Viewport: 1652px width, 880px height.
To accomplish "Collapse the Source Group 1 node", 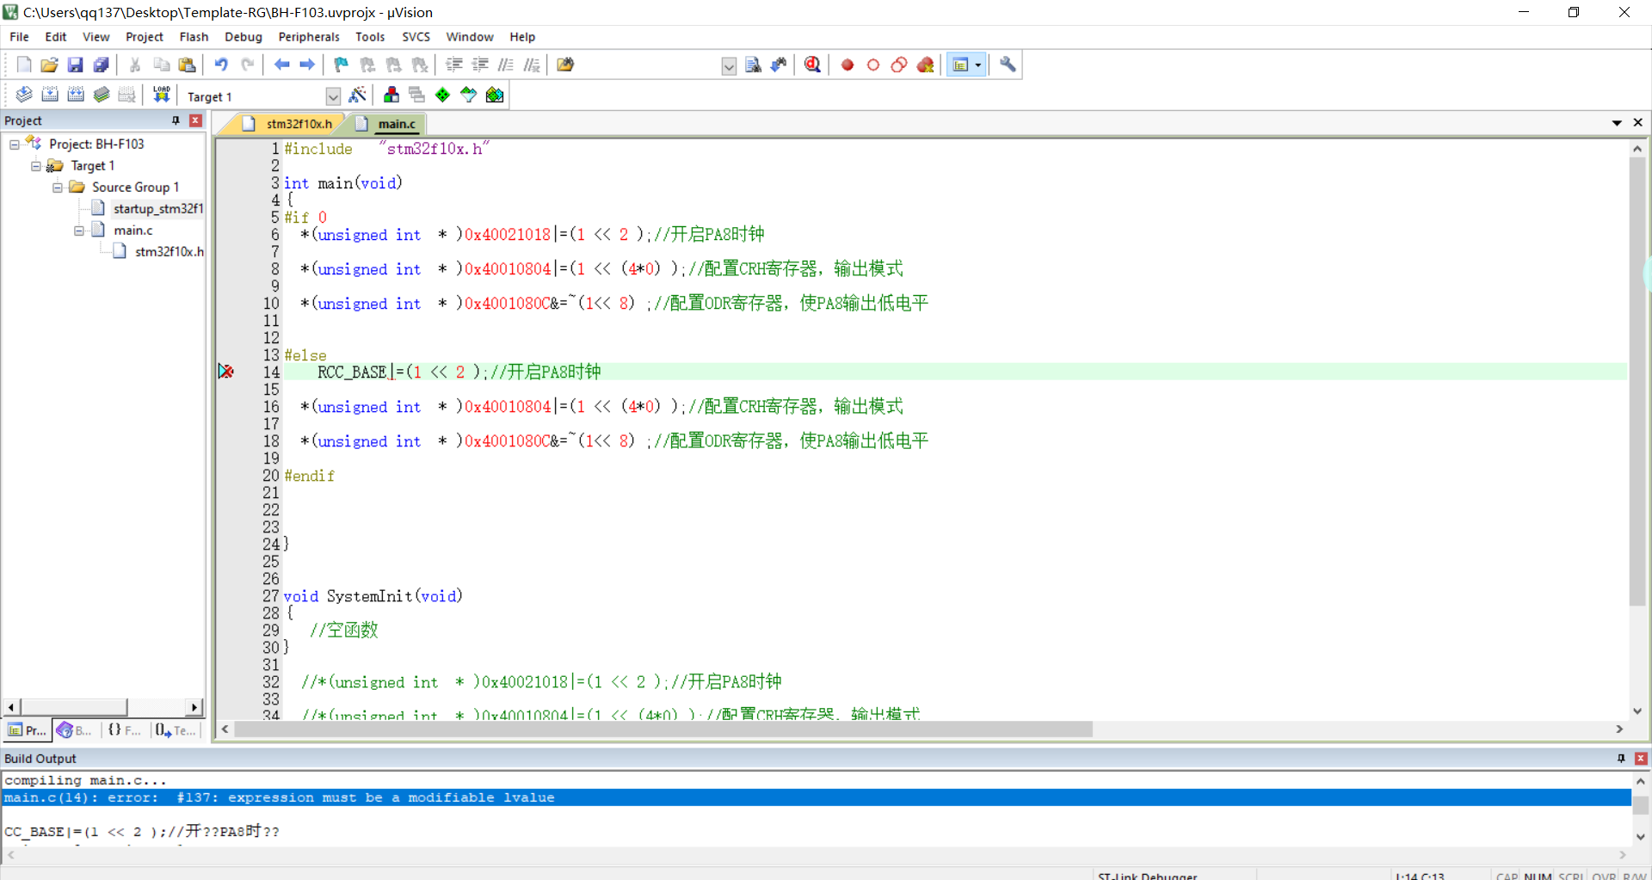I will [x=57, y=187].
